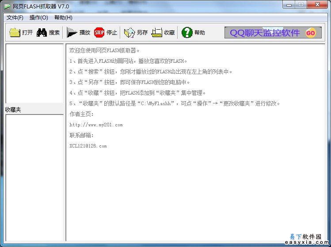
Task: Click the 停止 toolbar label
Action: [112, 33]
